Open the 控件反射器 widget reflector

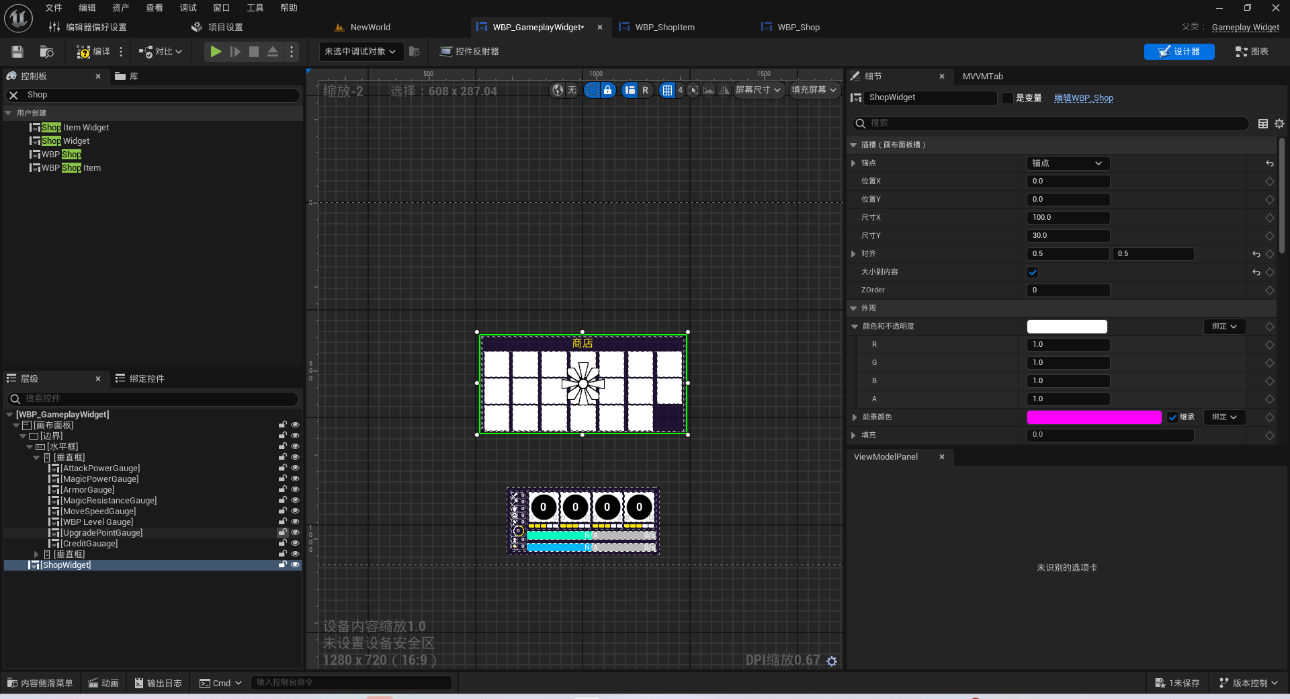pyautogui.click(x=470, y=52)
